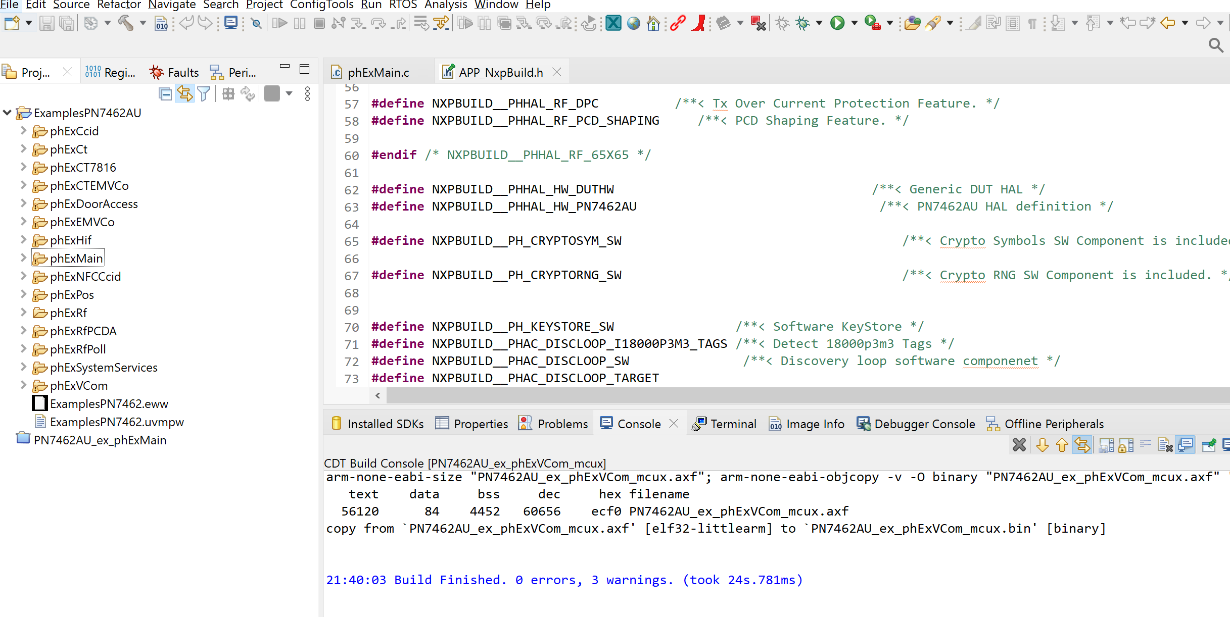Image resolution: width=1230 pixels, height=617 pixels.
Task: Click the filter funnel icon in explorer
Action: pos(204,94)
